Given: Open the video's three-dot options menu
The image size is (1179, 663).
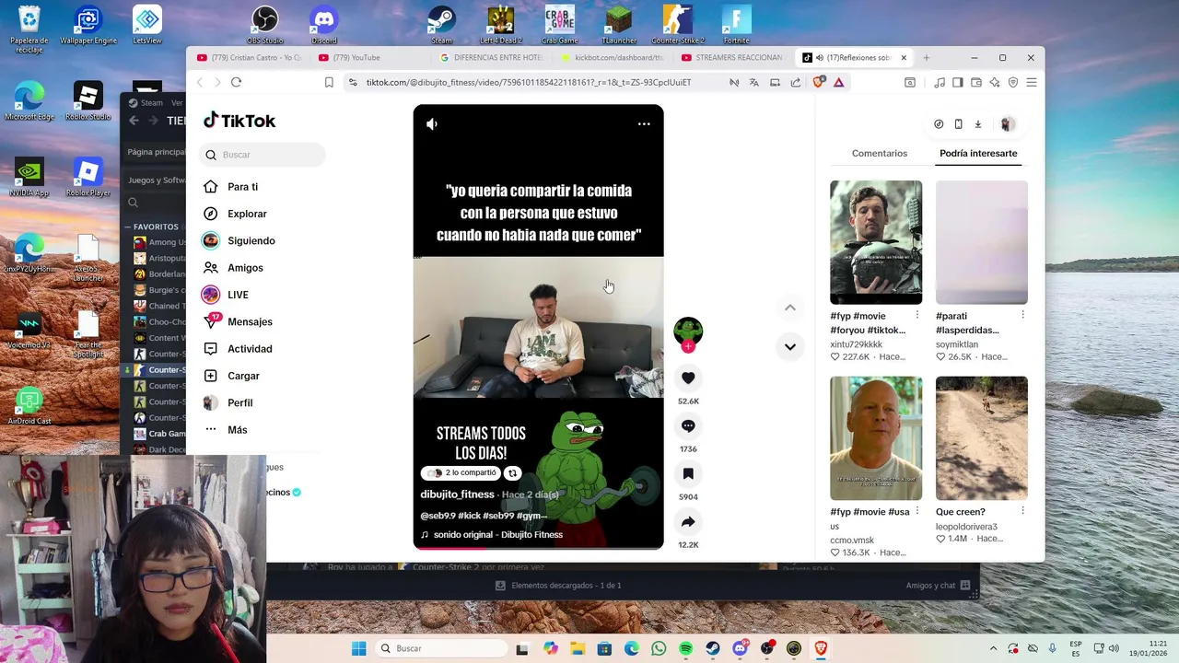Looking at the screenshot, I should 644,123.
